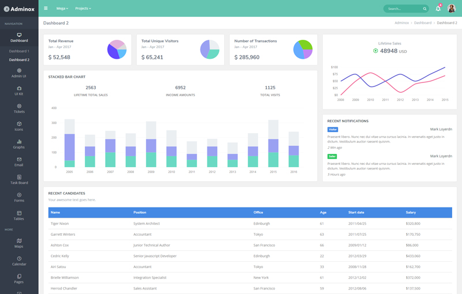Click inside the Search input field
The width and height of the screenshot is (462, 294).
[x=401, y=9]
